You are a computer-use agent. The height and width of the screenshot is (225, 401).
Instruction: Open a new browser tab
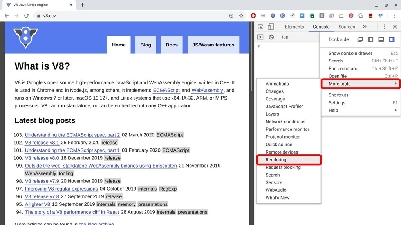[82, 5]
